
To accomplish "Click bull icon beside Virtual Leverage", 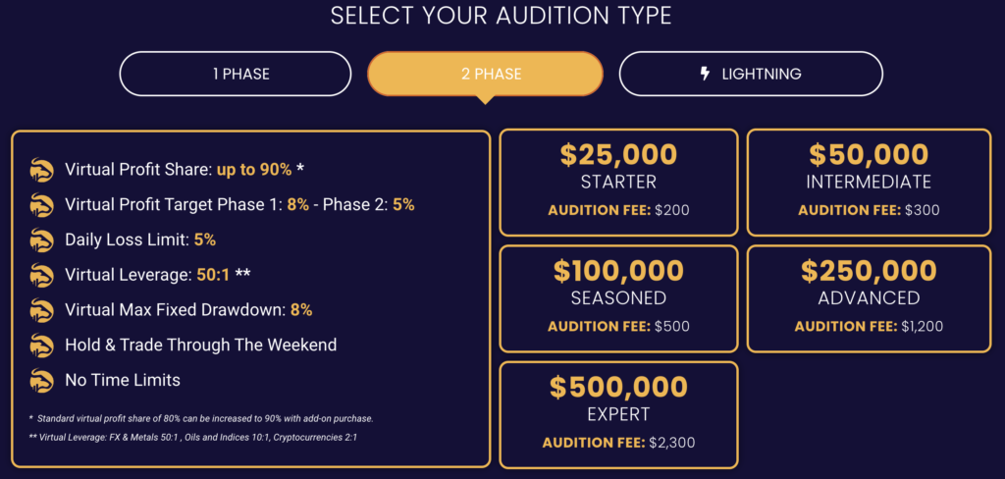I will (x=41, y=275).
